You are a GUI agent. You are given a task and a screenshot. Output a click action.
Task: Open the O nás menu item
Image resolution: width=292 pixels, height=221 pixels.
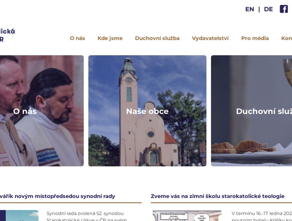(77, 38)
